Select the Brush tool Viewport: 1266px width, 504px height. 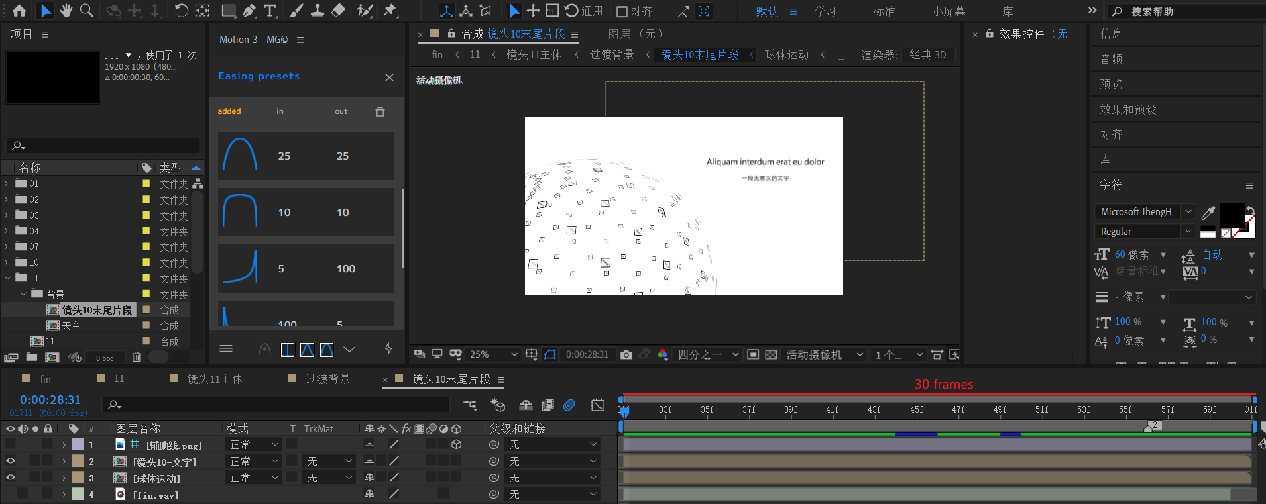[296, 11]
